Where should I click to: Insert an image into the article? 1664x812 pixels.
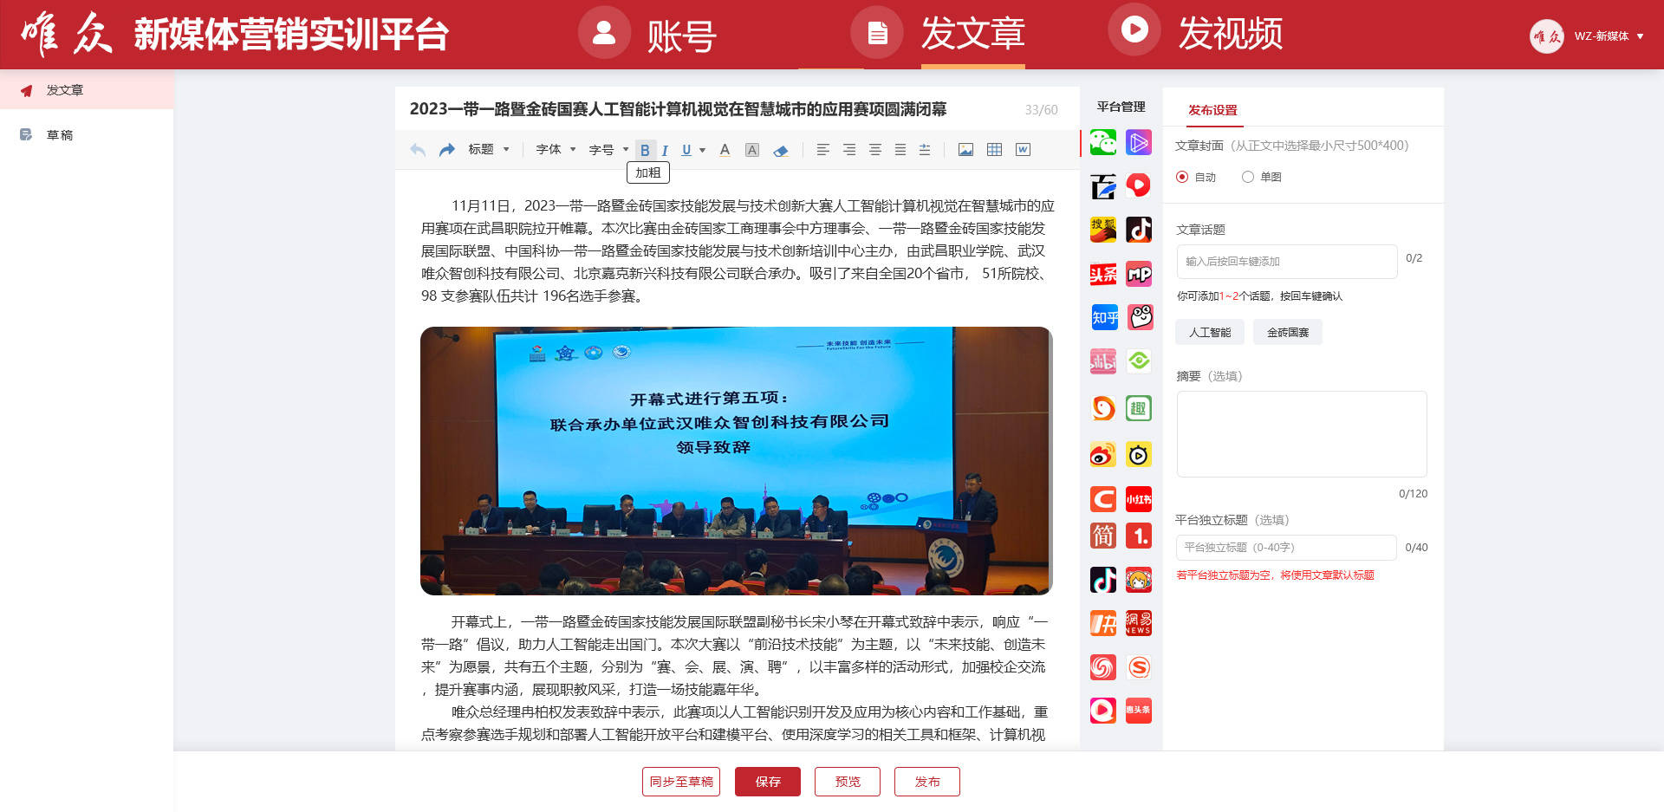(x=965, y=150)
